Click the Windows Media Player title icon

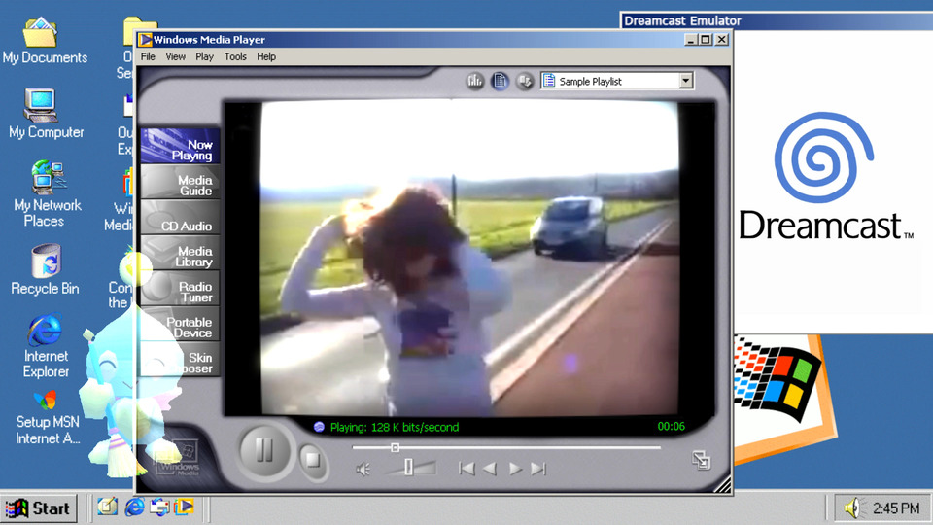tap(145, 40)
